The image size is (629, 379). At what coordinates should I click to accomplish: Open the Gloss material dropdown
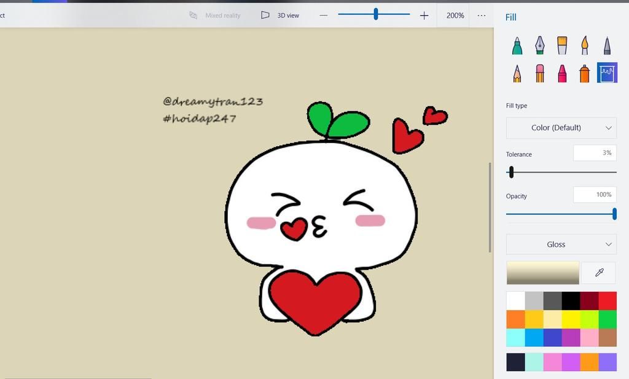click(561, 244)
